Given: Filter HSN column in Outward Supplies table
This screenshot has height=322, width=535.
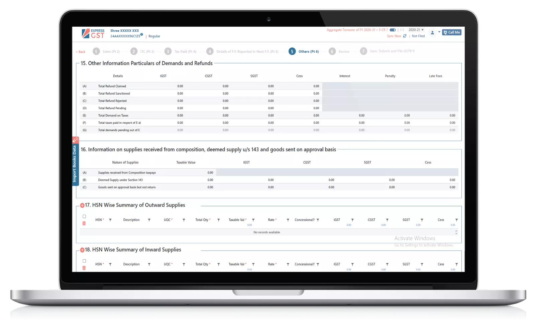Looking at the screenshot, I should point(110,220).
